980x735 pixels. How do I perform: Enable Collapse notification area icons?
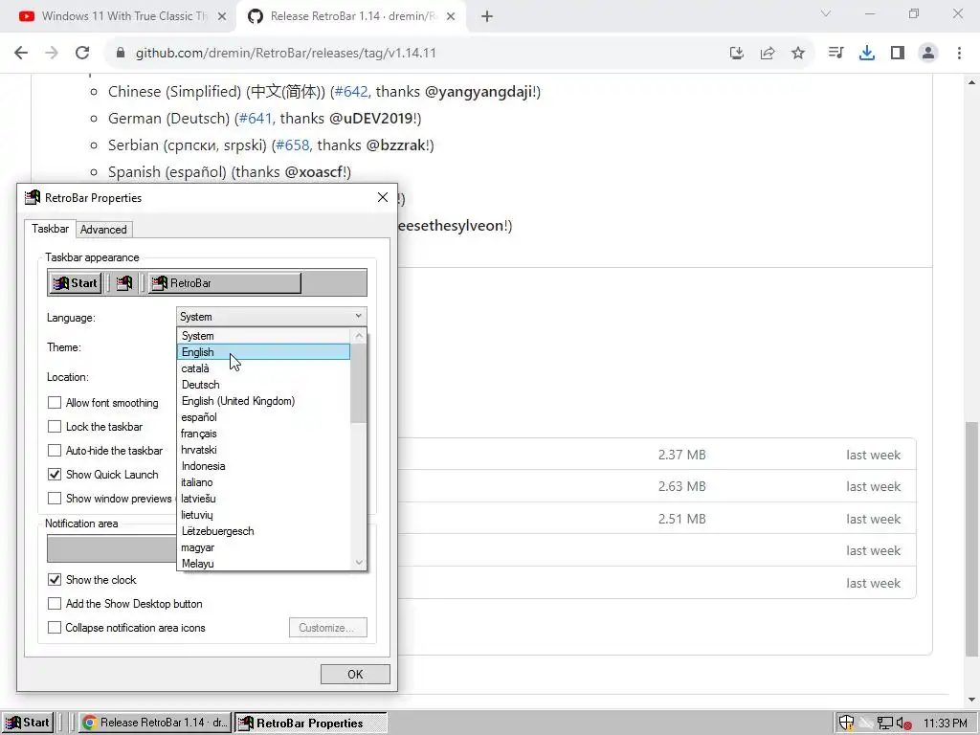[55, 627]
